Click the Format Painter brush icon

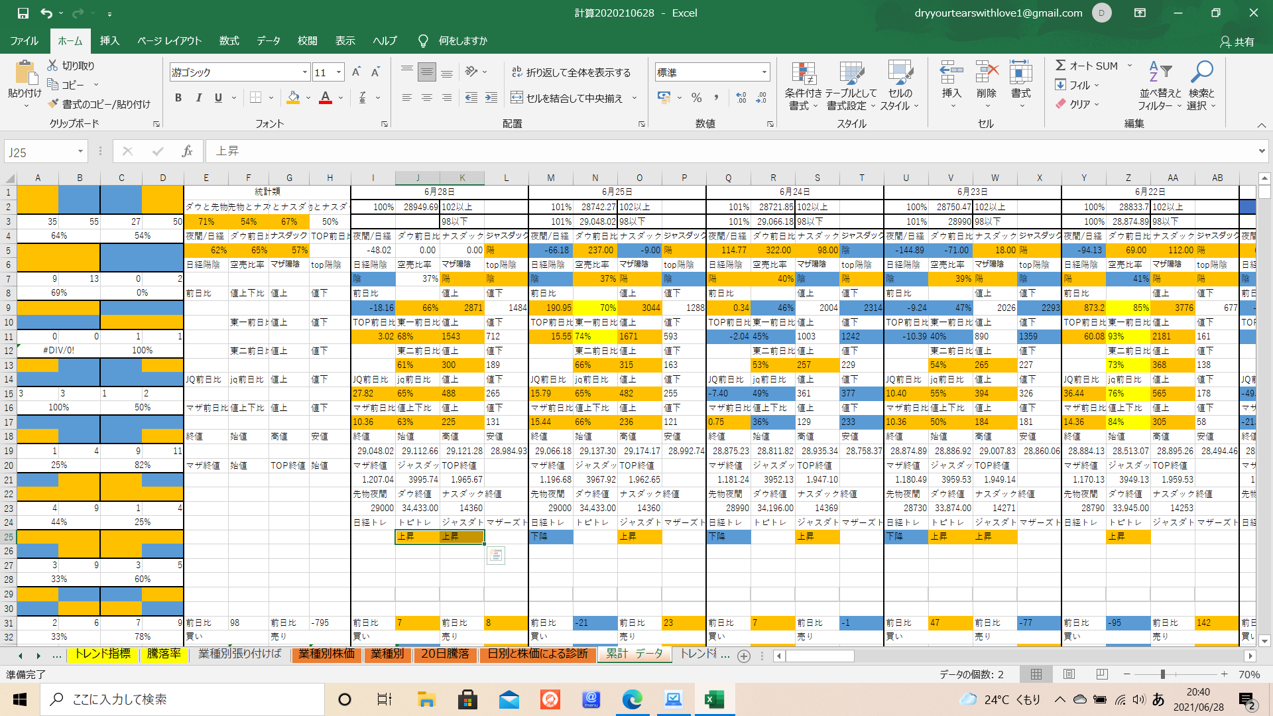(x=54, y=104)
